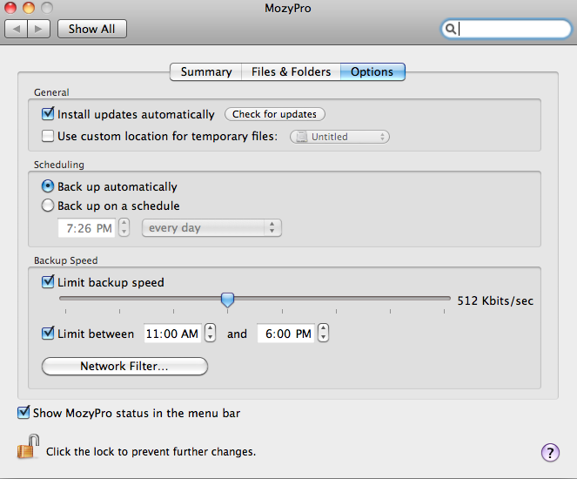Click the forward arrow in the toolbar
Viewport: 577px width, 479px height.
coord(39,29)
